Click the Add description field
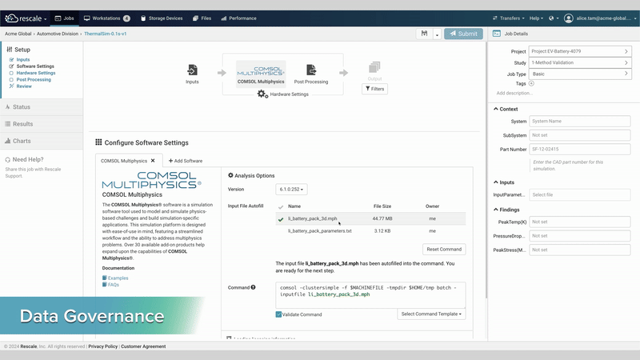Viewport: 640px width, 360px height. (x=514, y=93)
